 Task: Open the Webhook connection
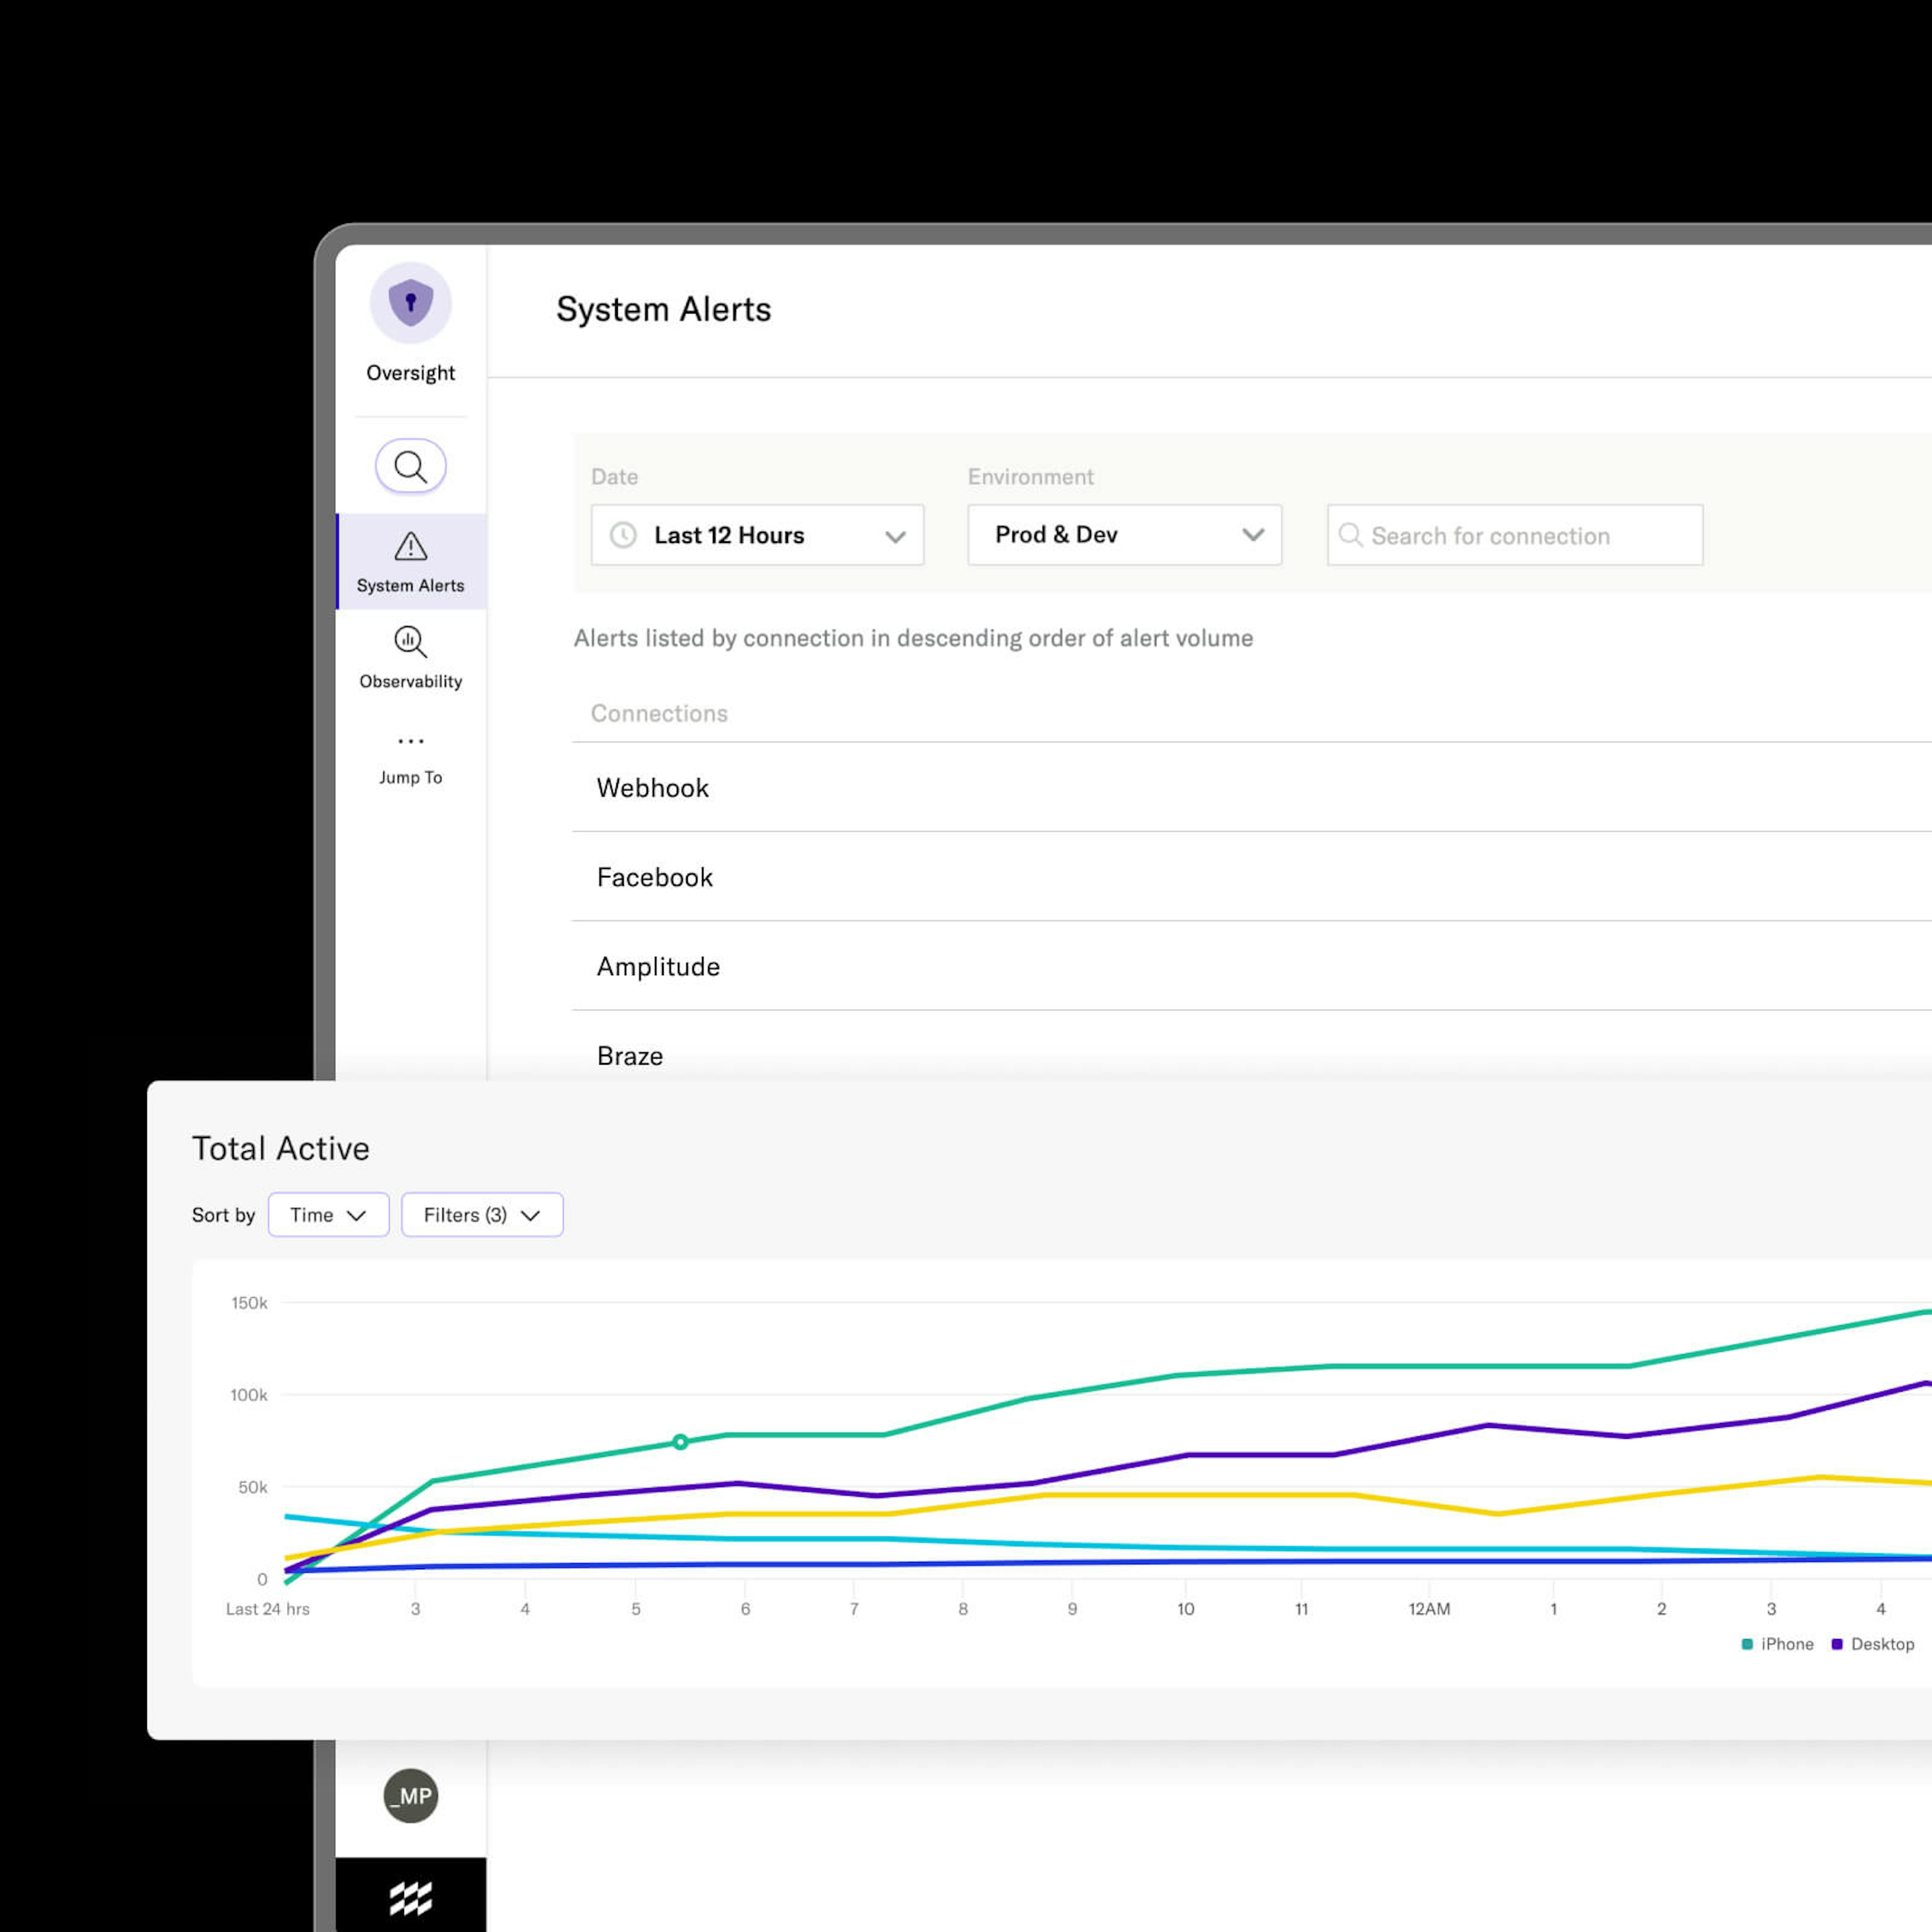[652, 788]
